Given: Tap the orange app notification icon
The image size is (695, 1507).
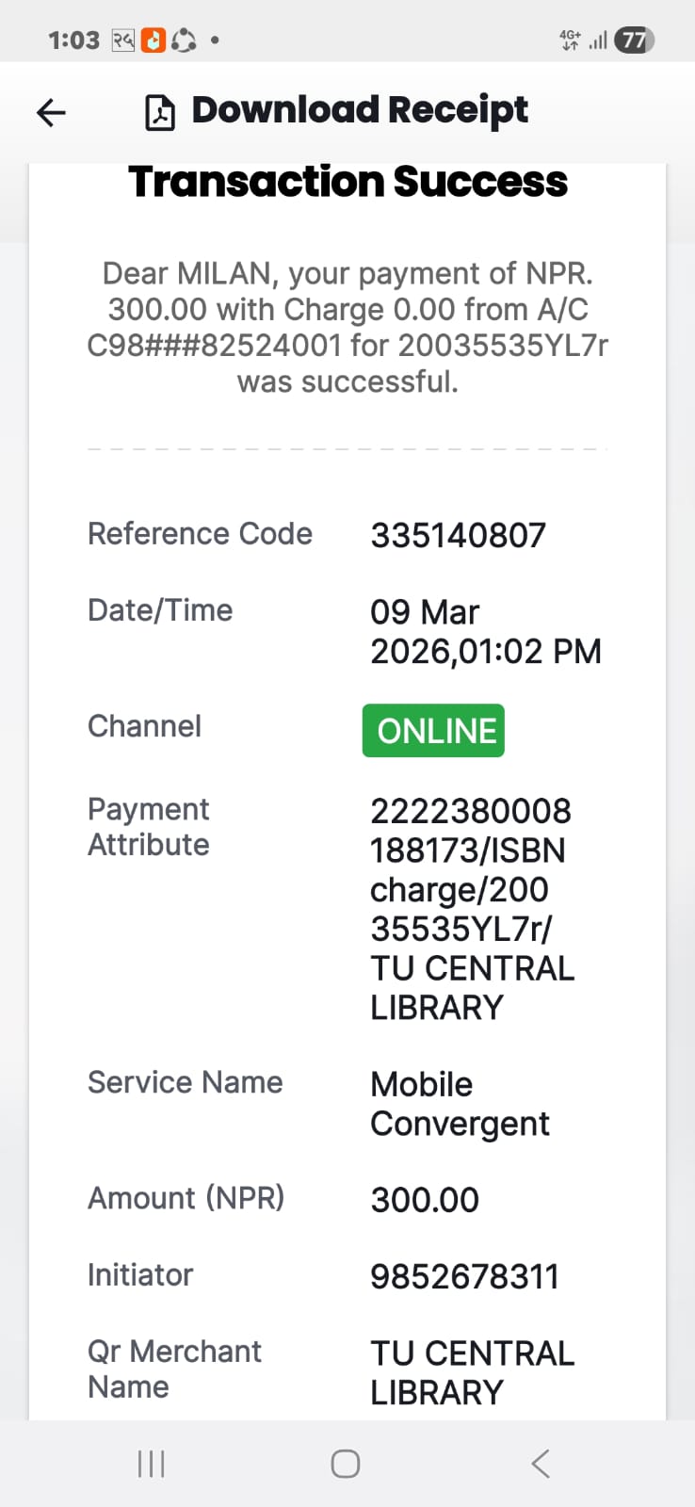Looking at the screenshot, I should click(153, 41).
